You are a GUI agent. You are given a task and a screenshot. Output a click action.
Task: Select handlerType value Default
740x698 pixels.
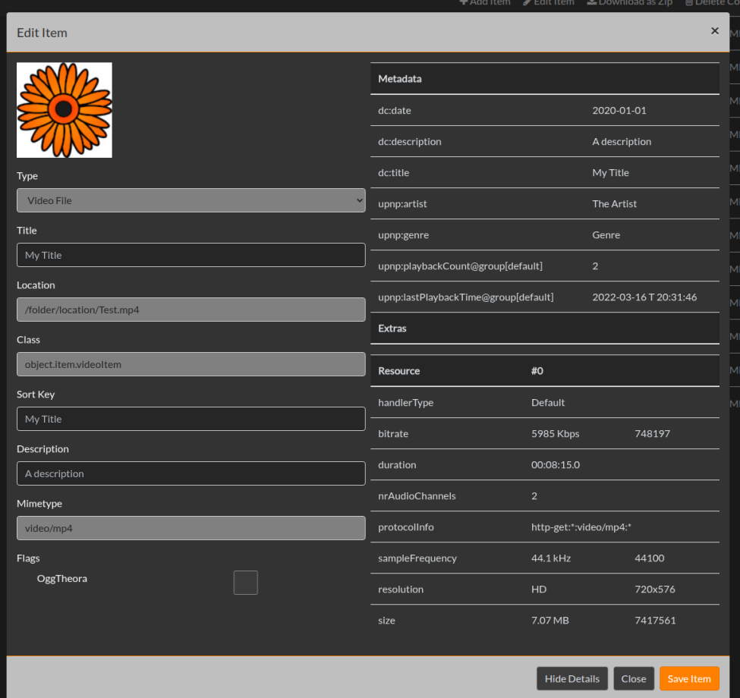pos(548,402)
